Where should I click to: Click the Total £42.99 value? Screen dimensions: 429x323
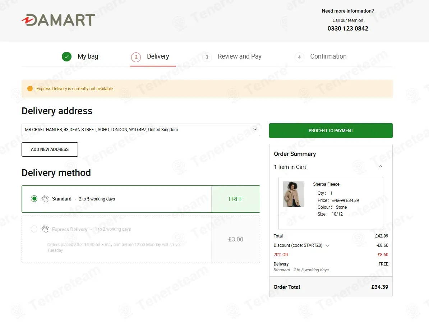click(x=382, y=236)
